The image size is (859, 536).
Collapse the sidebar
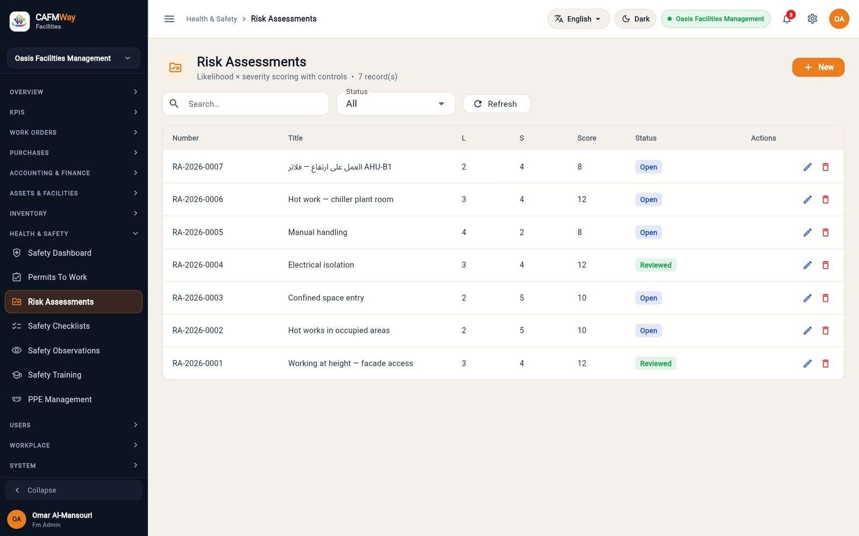(x=74, y=490)
